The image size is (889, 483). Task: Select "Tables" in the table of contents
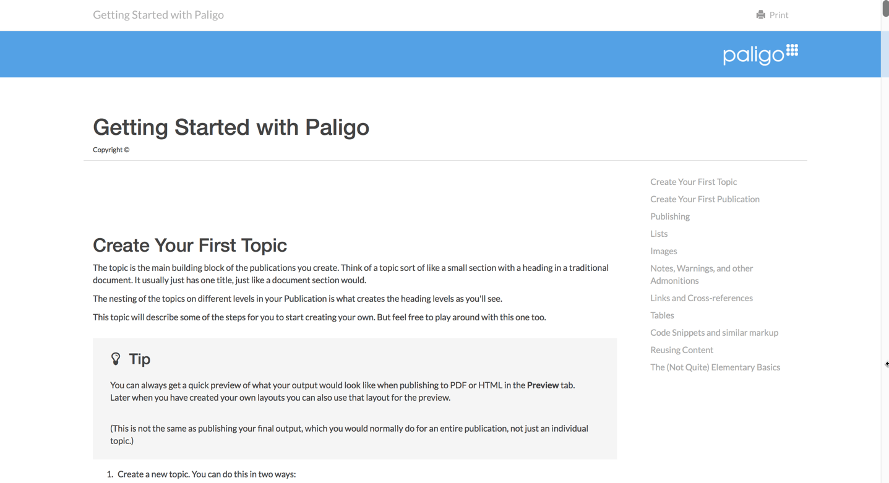(x=661, y=315)
